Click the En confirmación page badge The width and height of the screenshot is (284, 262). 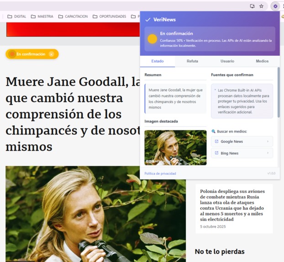(x=32, y=54)
